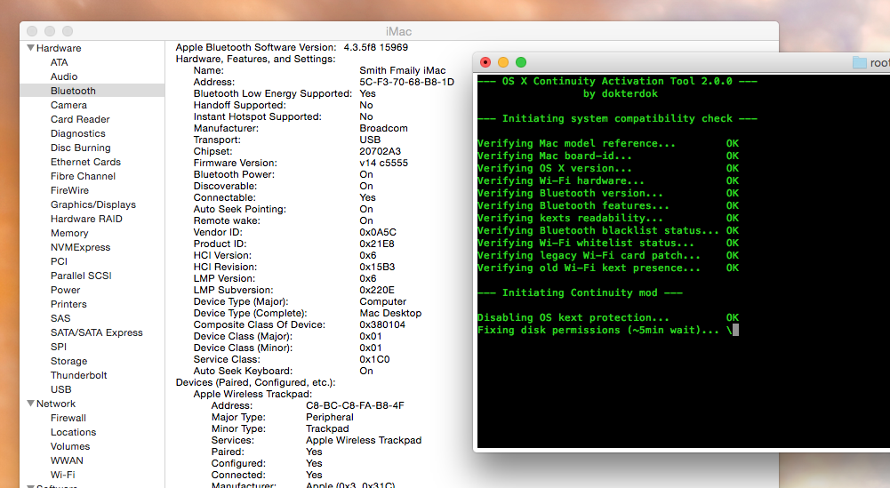Click the Hardware section heading
890x488 pixels.
59,48
